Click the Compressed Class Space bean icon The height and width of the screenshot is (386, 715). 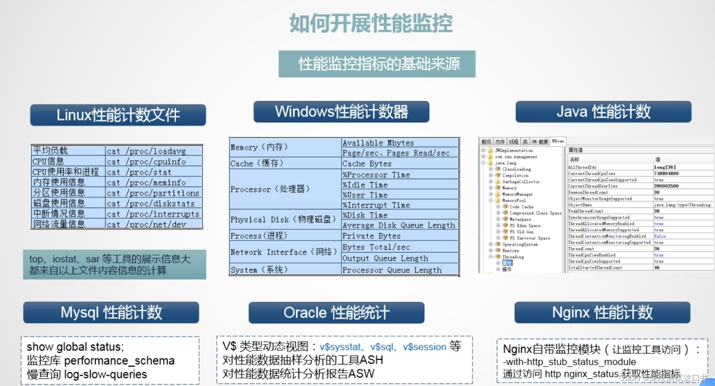click(x=505, y=213)
